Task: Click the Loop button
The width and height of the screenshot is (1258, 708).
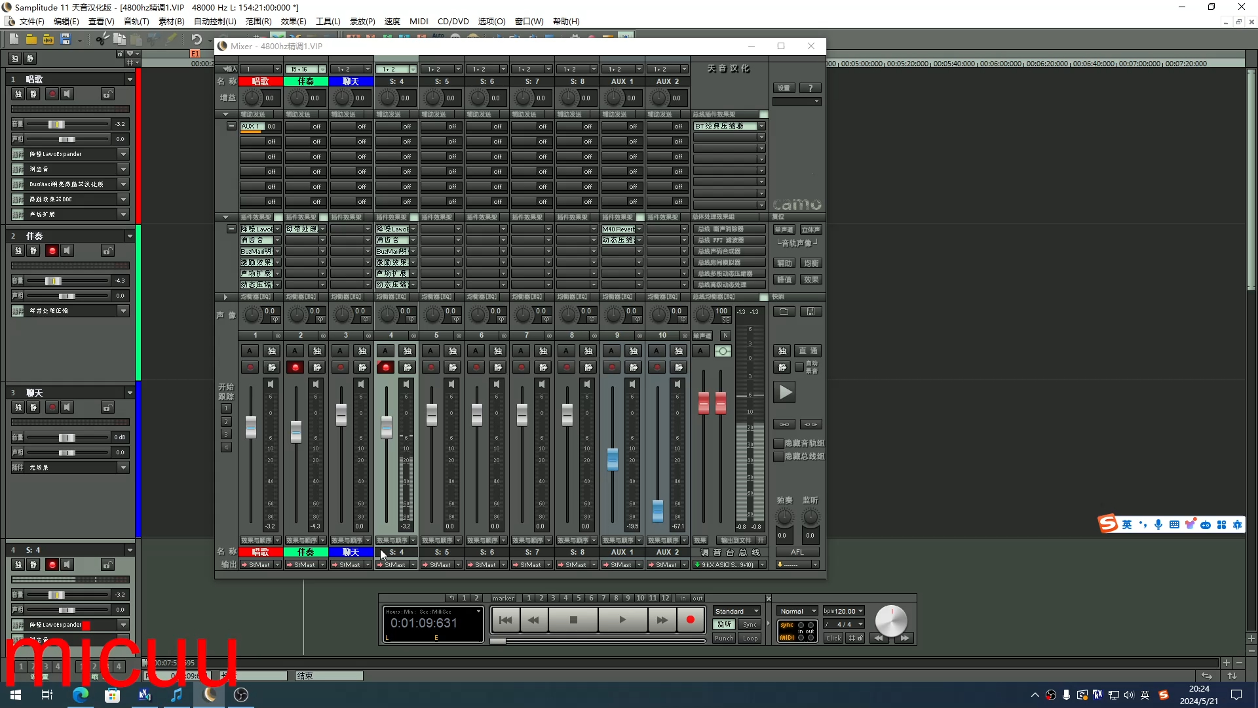Action: click(750, 638)
